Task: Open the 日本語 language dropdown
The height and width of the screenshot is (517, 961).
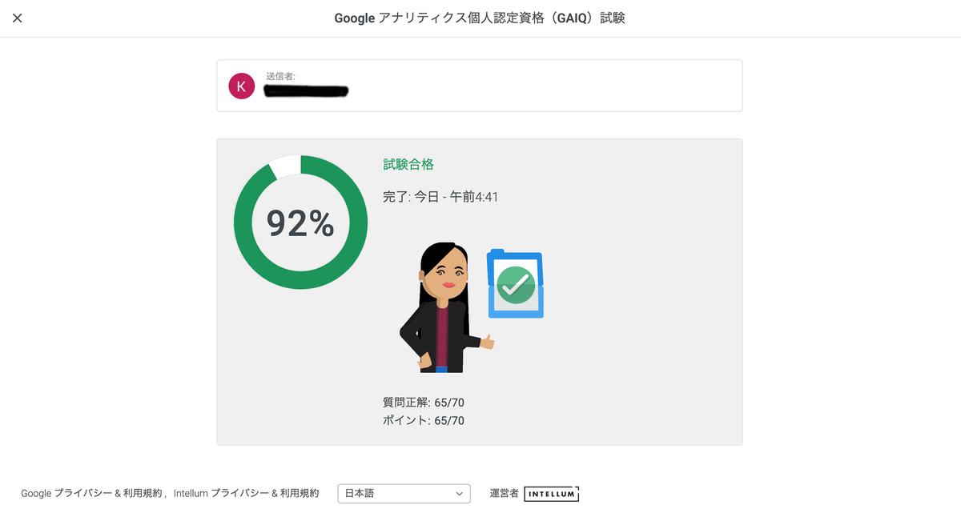Action: [404, 494]
